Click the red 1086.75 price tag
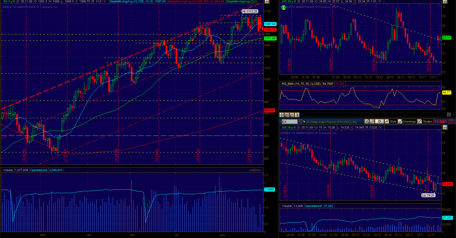 pos(270,30)
